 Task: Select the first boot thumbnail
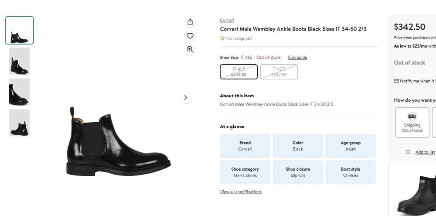(20, 31)
